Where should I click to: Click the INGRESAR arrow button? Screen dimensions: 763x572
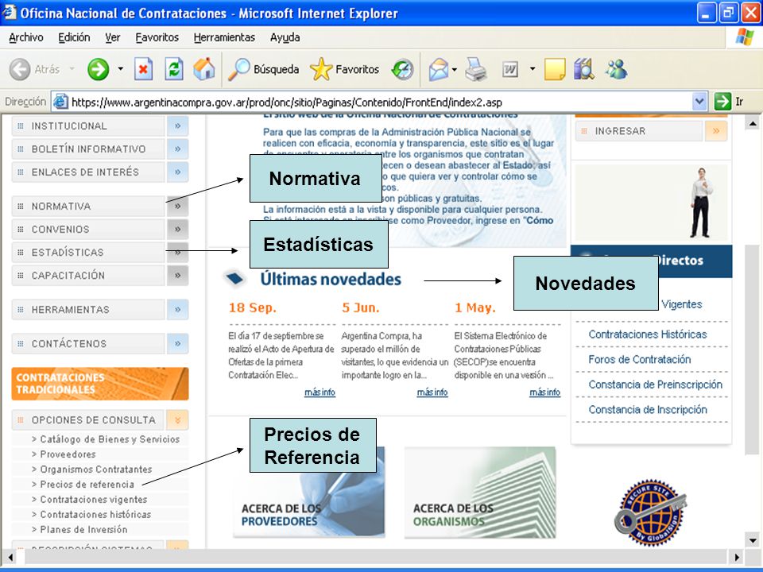[716, 131]
